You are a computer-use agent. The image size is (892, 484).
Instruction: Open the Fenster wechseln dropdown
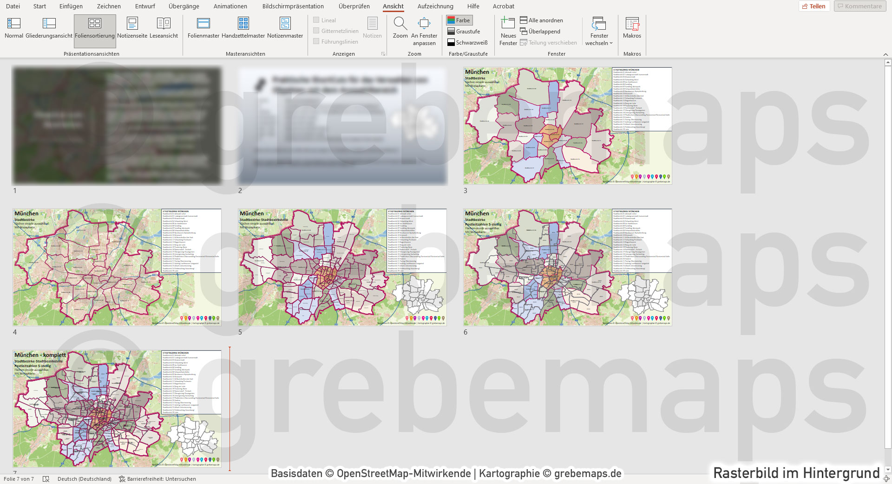coord(599,33)
